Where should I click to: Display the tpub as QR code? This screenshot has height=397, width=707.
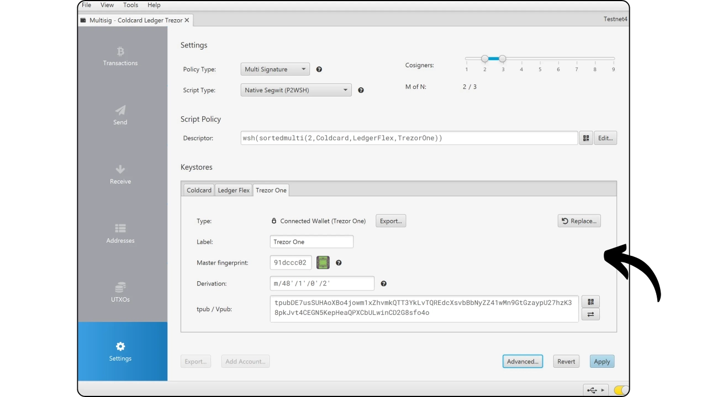tap(590, 302)
